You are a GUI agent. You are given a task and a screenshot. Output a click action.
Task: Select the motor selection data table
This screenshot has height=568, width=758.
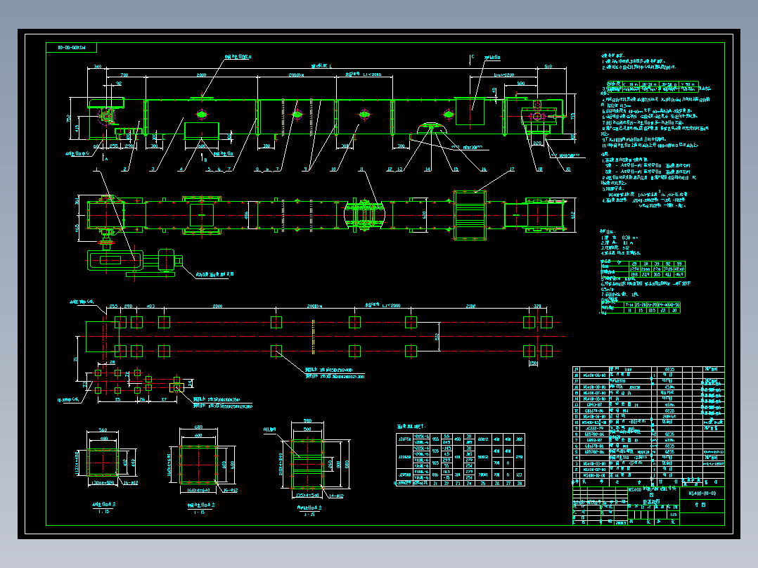(x=460, y=460)
